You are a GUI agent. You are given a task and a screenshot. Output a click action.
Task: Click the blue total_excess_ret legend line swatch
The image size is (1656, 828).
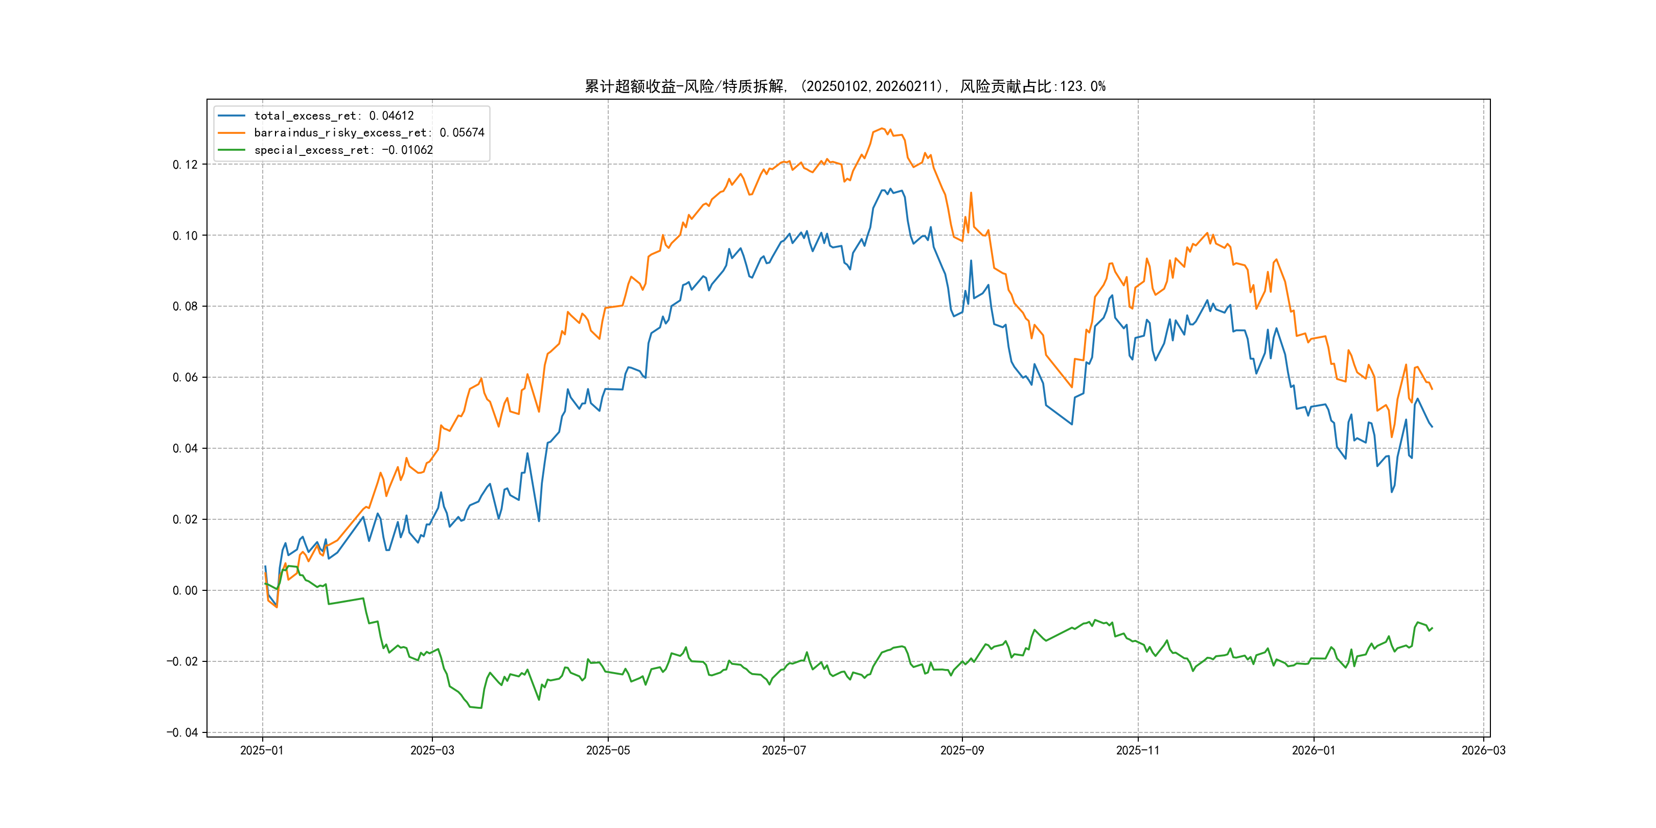[x=232, y=116]
